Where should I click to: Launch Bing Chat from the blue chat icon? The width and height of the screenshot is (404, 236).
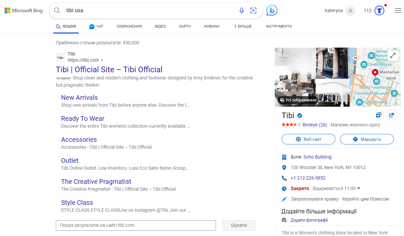tap(271, 10)
